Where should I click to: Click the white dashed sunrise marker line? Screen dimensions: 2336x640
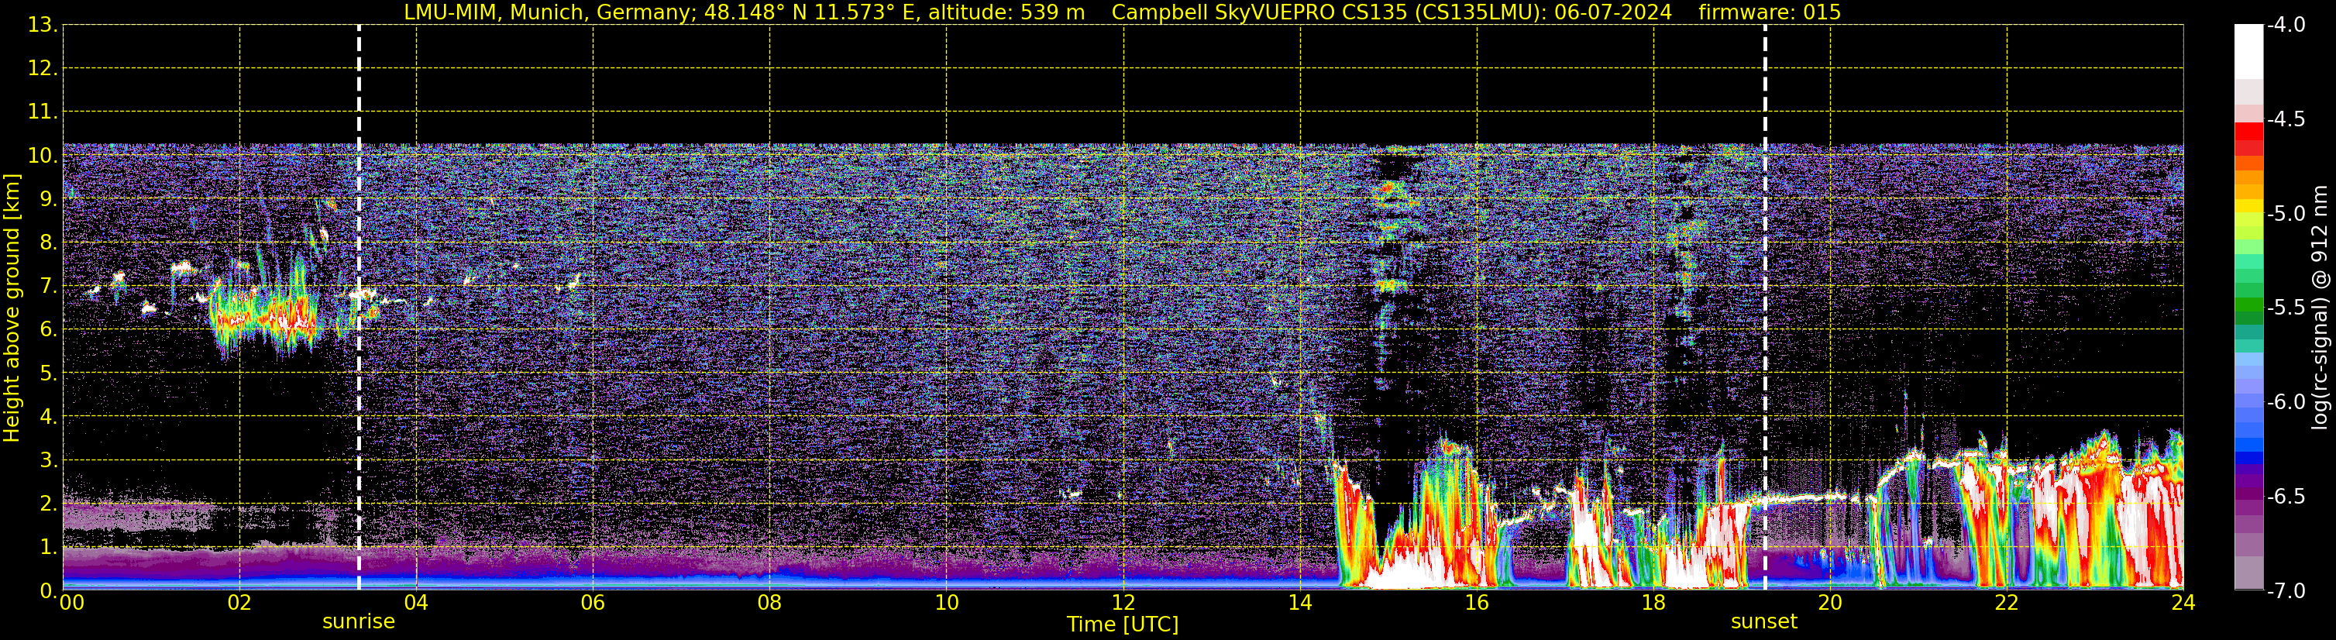coord(359,308)
